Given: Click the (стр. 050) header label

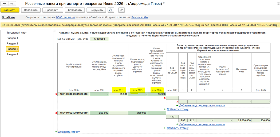Looking at the screenshot, I should point(261,90).
